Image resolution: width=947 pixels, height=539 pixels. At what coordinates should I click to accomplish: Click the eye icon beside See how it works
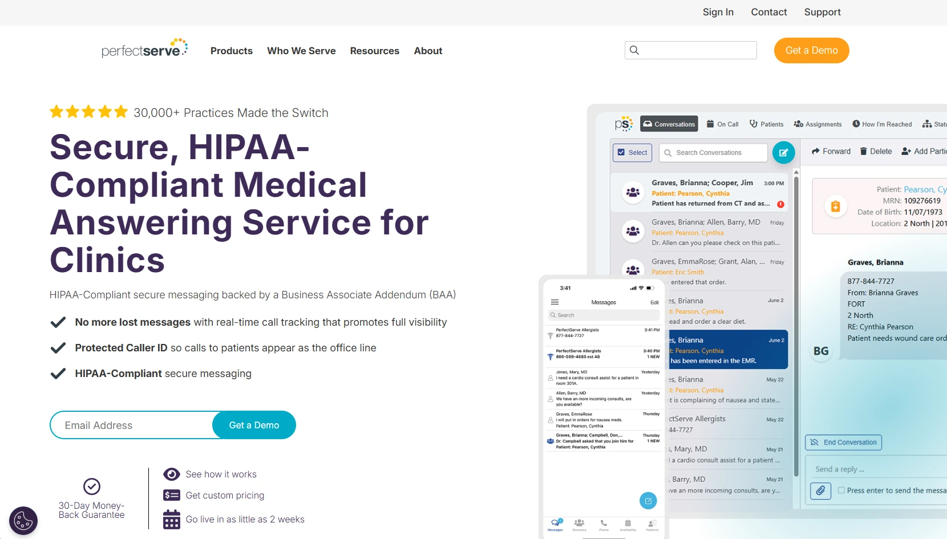click(172, 474)
